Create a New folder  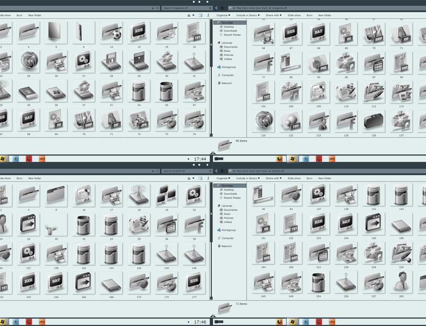(324, 15)
